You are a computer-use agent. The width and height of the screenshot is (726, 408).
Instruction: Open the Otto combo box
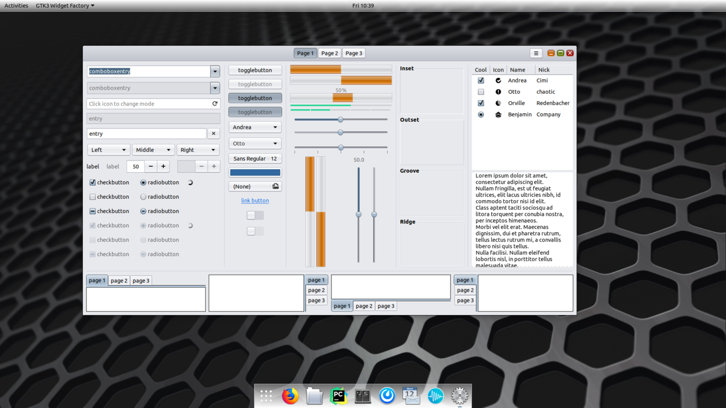click(x=255, y=143)
